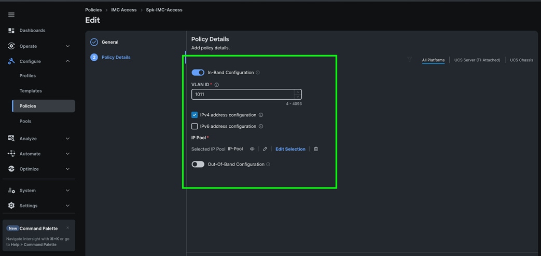
Task: View selected IP-Pool with eye icon
Action: click(x=252, y=149)
